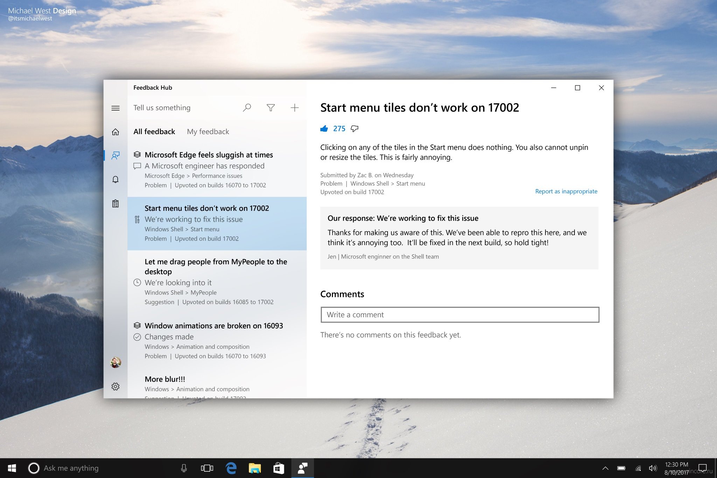Click the clock icon beside We're looking into it

137,282
